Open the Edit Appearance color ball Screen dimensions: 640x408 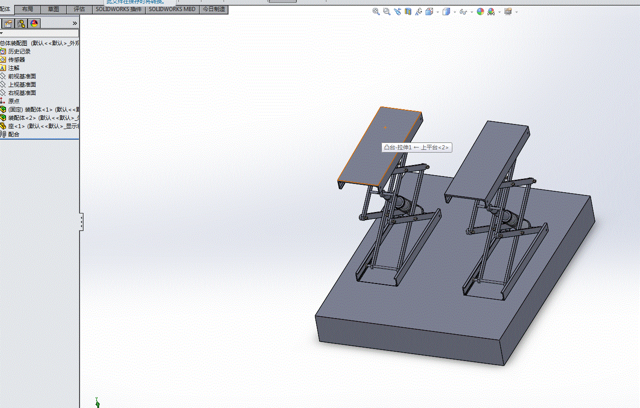coord(480,12)
